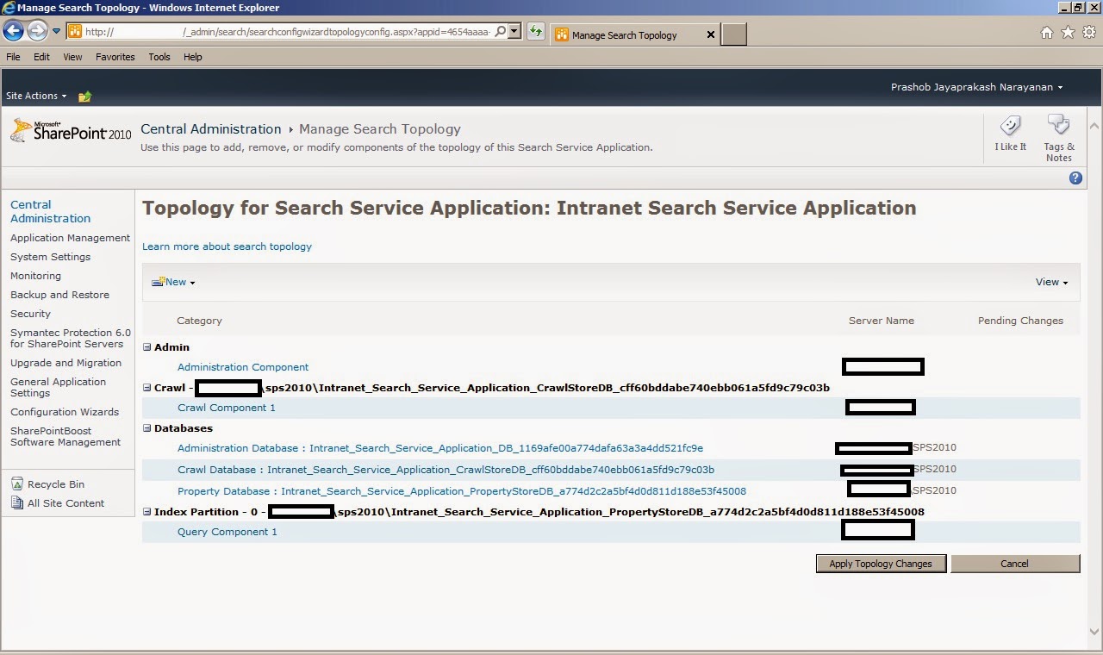Viewport: 1103px width, 655px height.
Task: Collapse the Admin group
Action: pos(147,347)
